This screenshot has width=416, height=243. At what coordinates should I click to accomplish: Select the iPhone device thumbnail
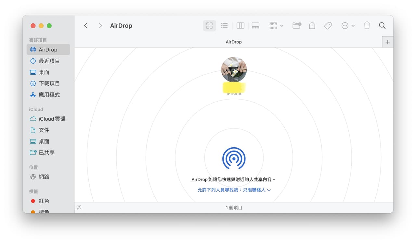(234, 68)
